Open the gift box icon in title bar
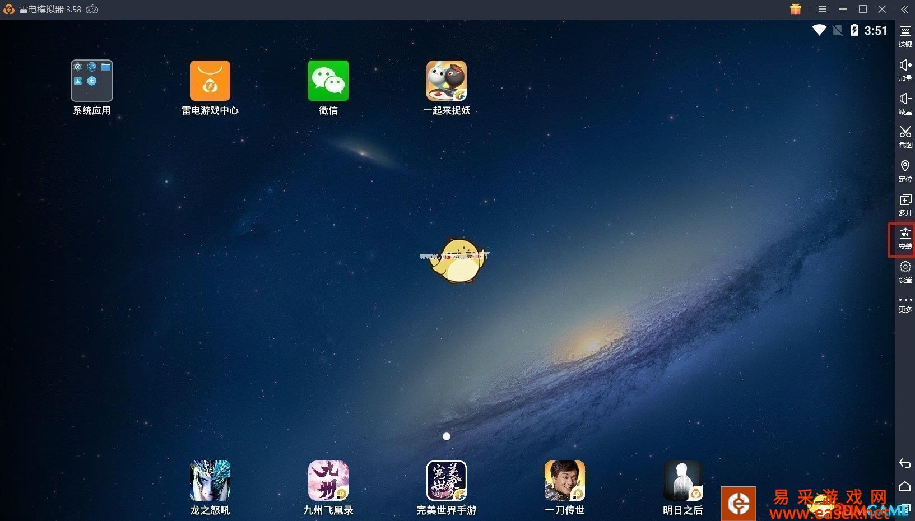This screenshot has height=521, width=915. 796,9
